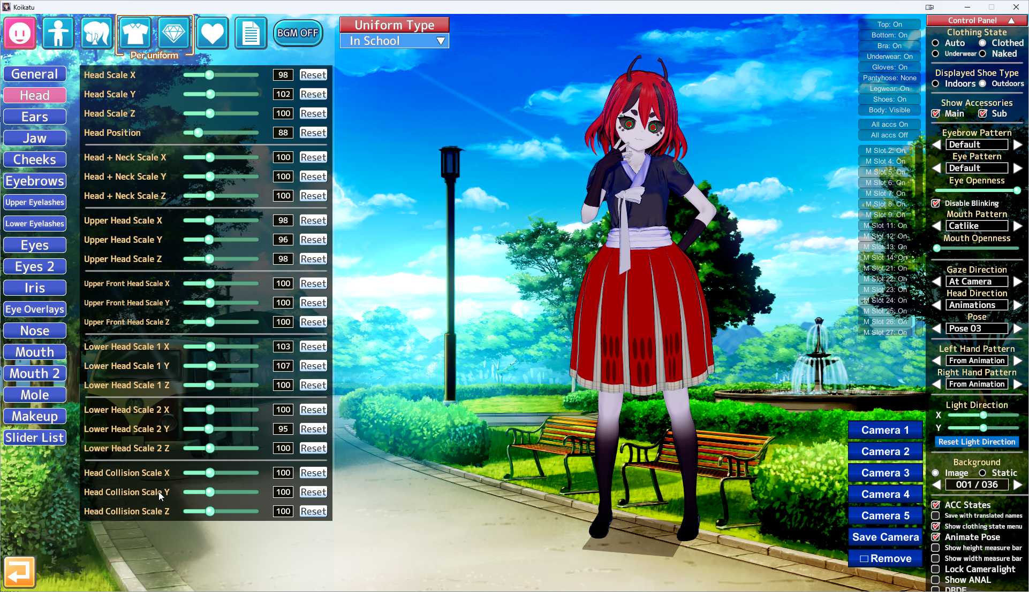Select Static background option
Screen dimensions: 1029x592
[982, 473]
